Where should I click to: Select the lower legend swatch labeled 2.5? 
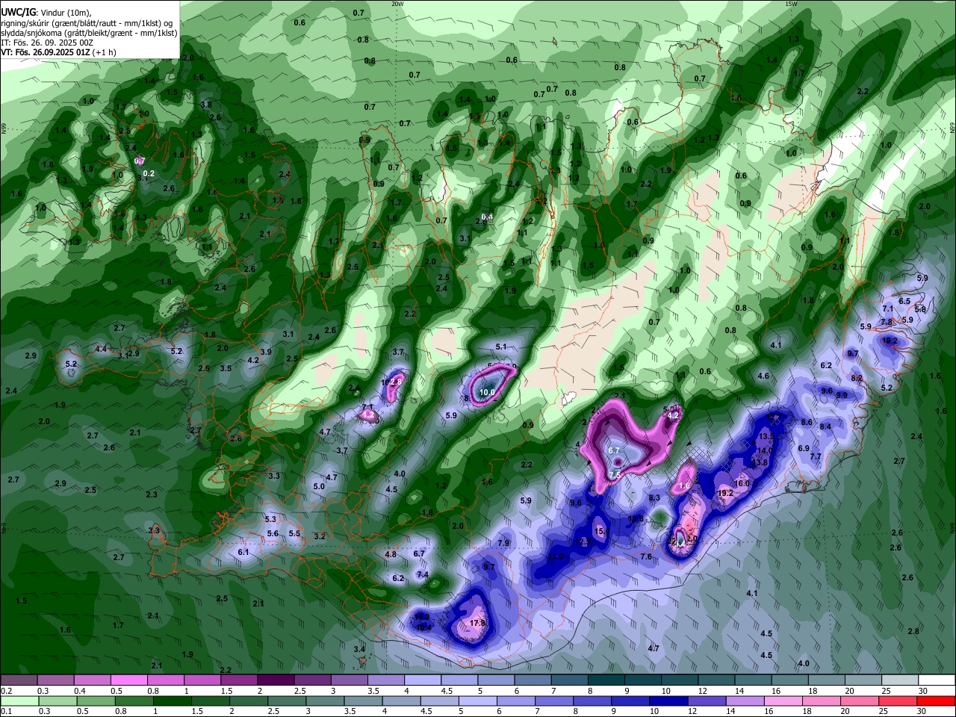(x=286, y=701)
